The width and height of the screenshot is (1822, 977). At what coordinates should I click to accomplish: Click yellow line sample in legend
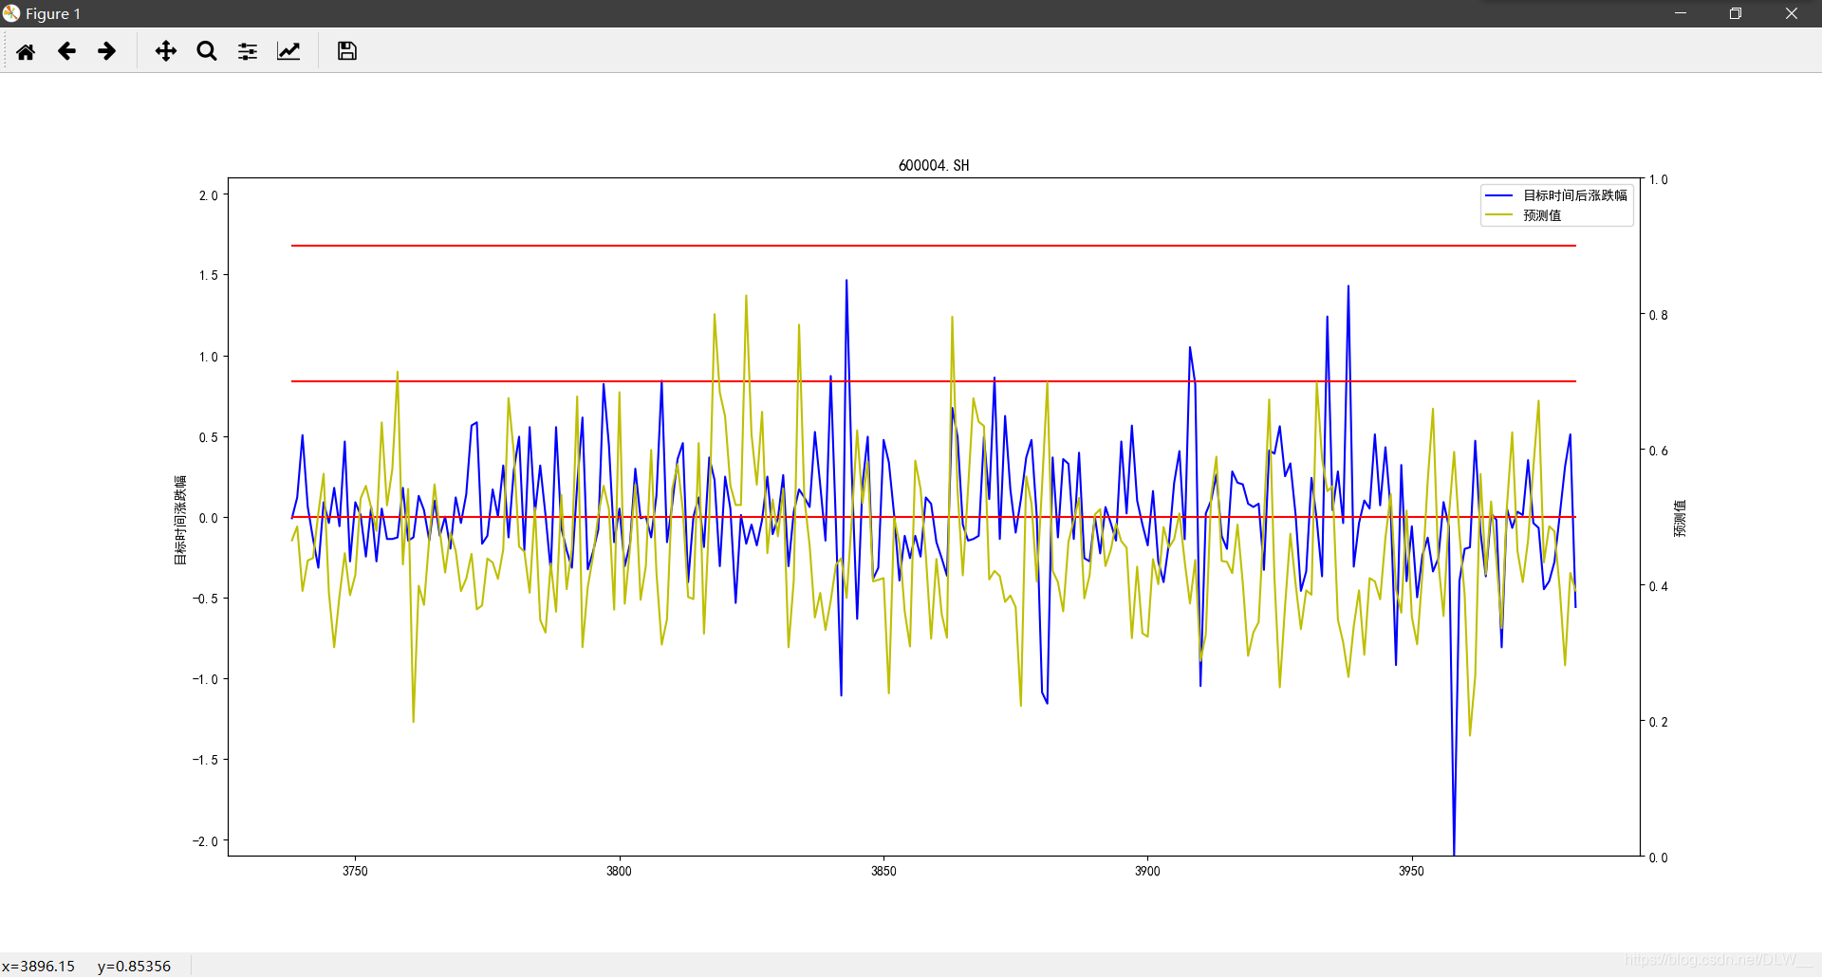(1498, 215)
